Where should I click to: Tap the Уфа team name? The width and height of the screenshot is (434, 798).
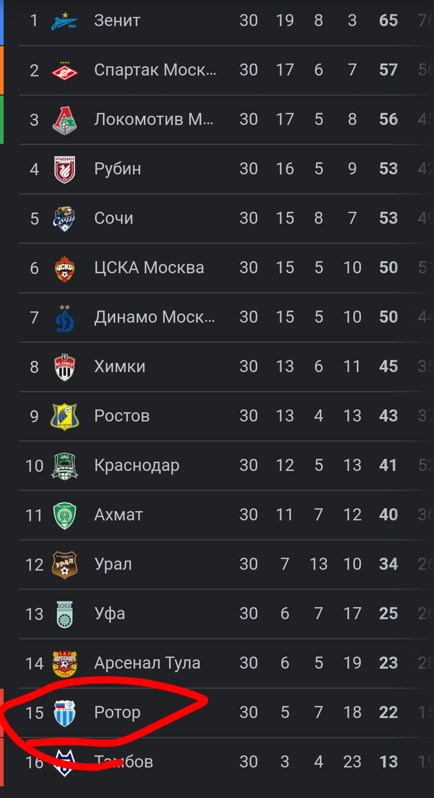point(110,614)
